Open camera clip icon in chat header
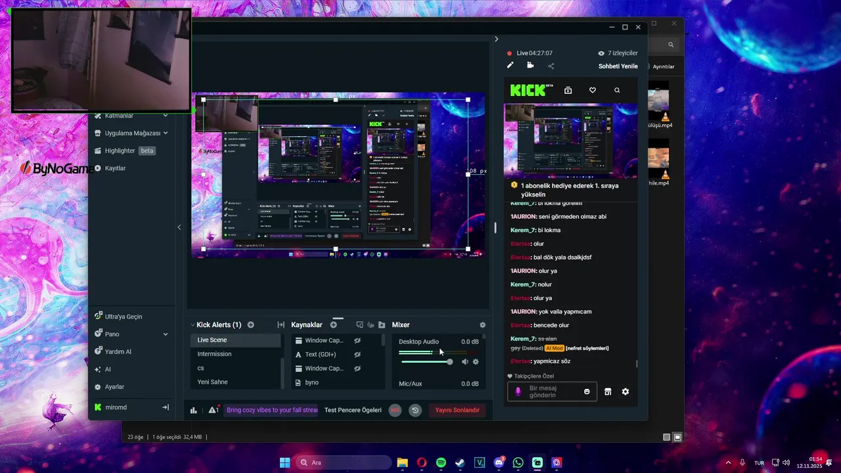The width and height of the screenshot is (841, 473). pyautogui.click(x=530, y=65)
